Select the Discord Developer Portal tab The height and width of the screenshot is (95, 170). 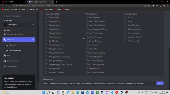[x=40, y=2]
